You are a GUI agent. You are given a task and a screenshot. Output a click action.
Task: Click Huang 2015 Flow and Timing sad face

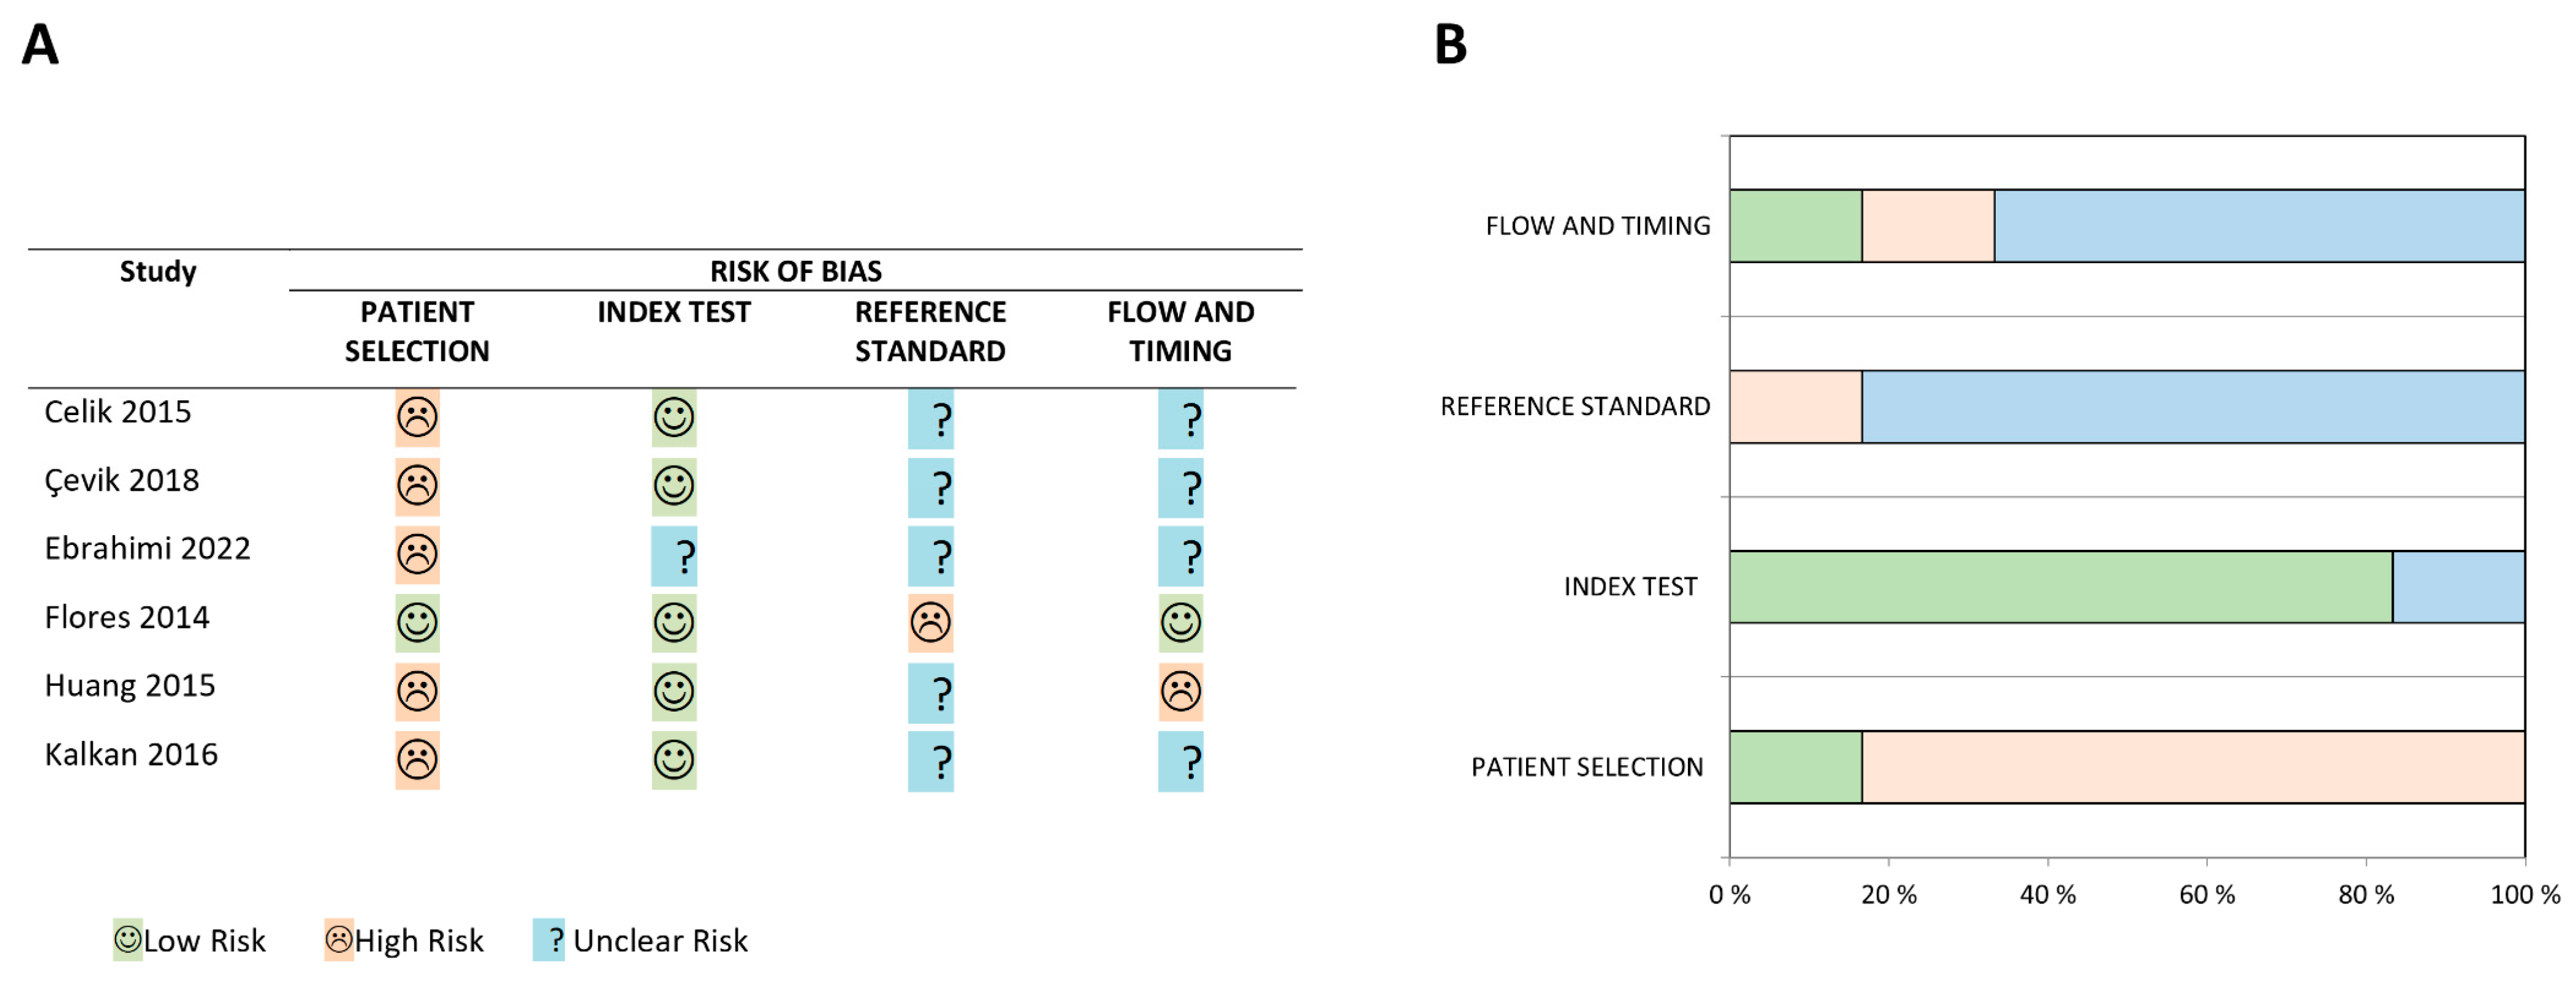tap(1180, 691)
